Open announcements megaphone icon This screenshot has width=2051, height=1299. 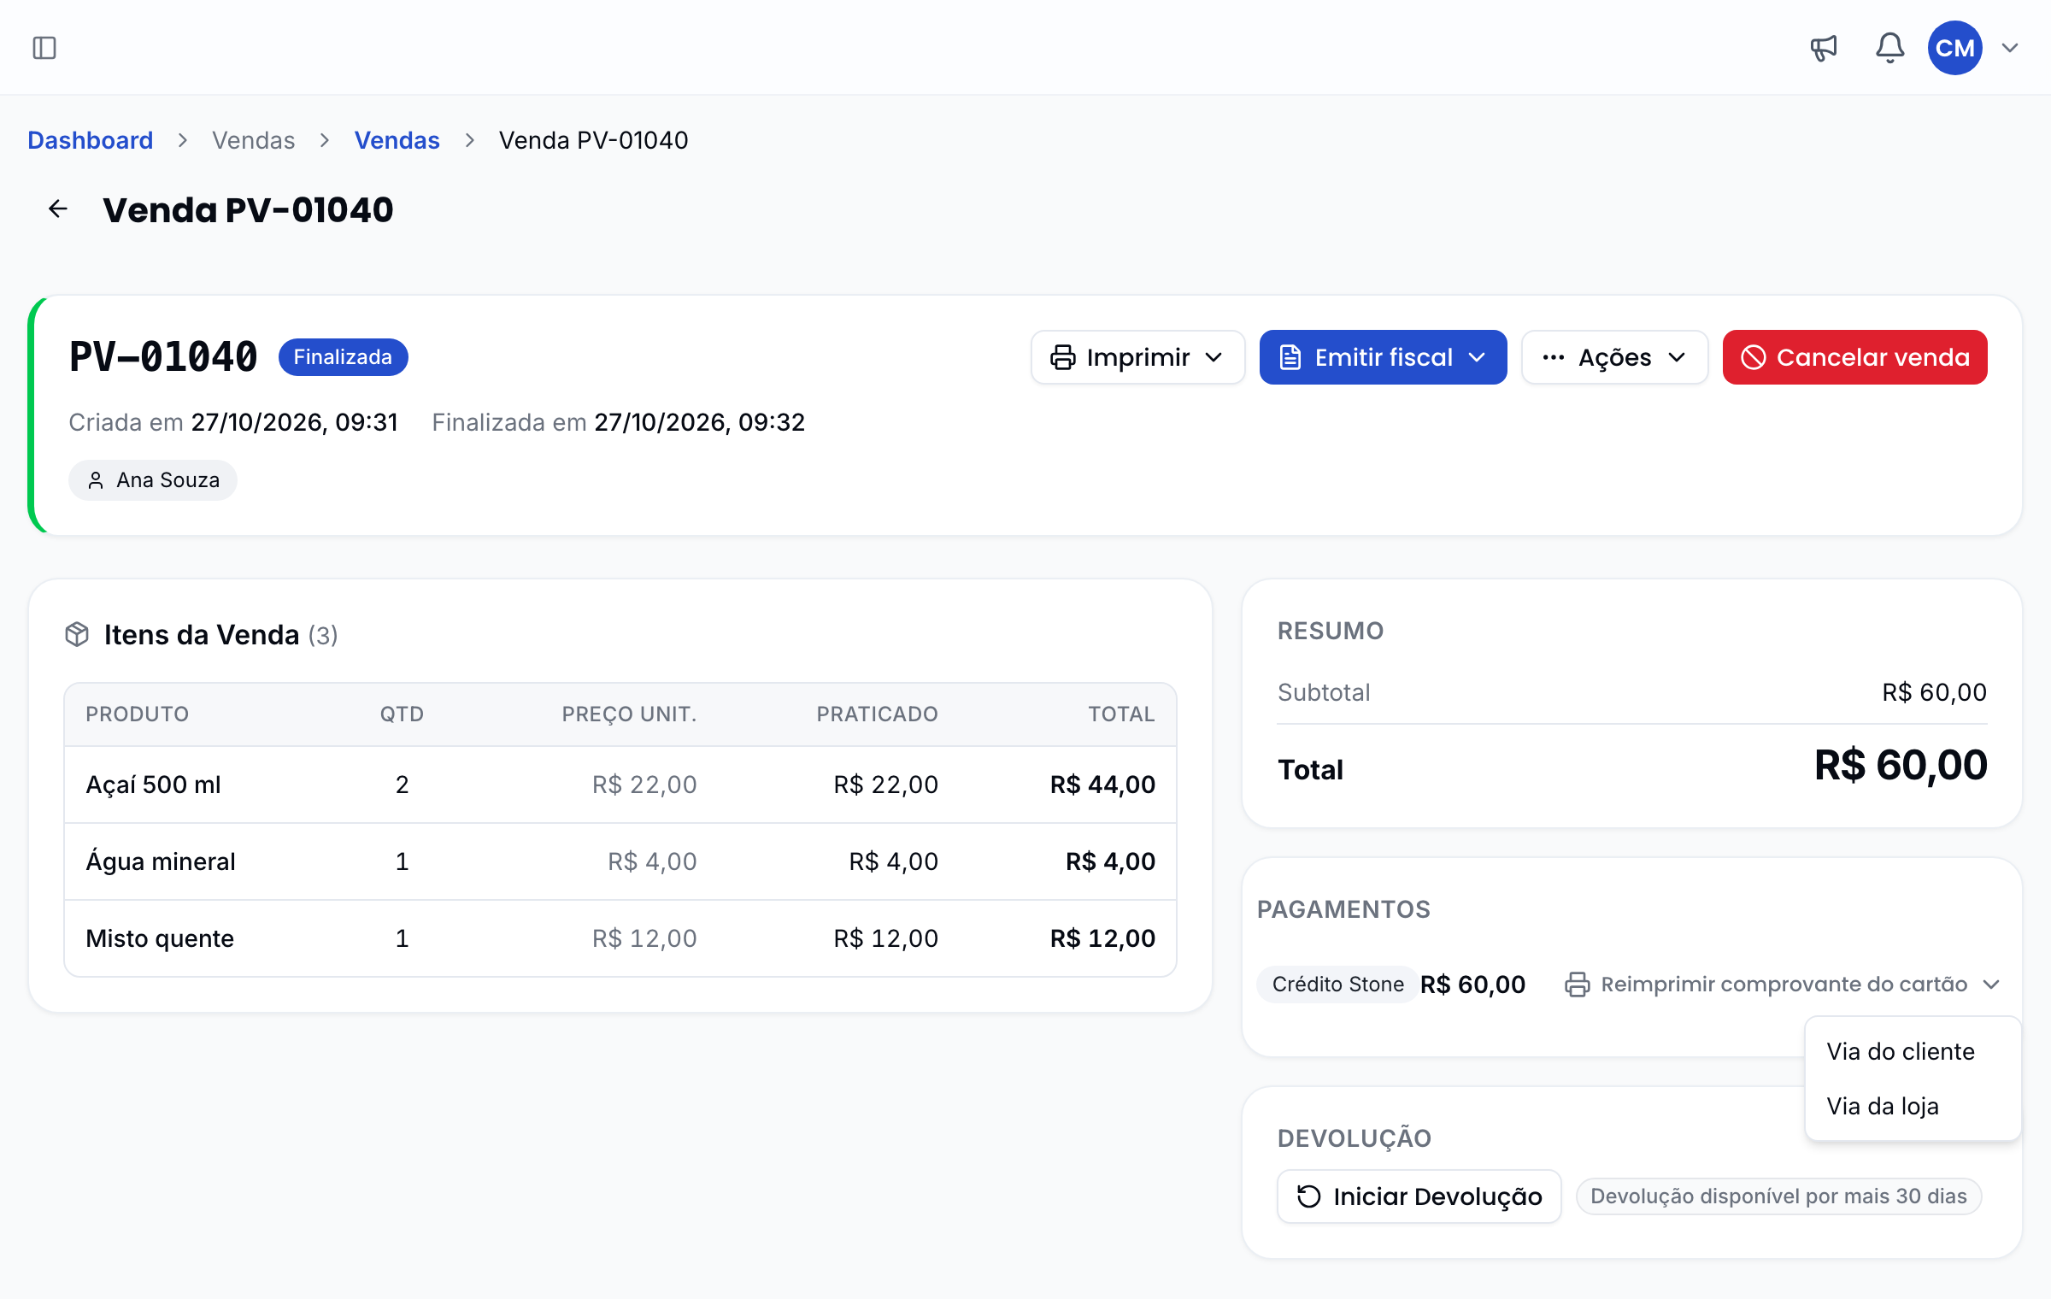(x=1824, y=48)
